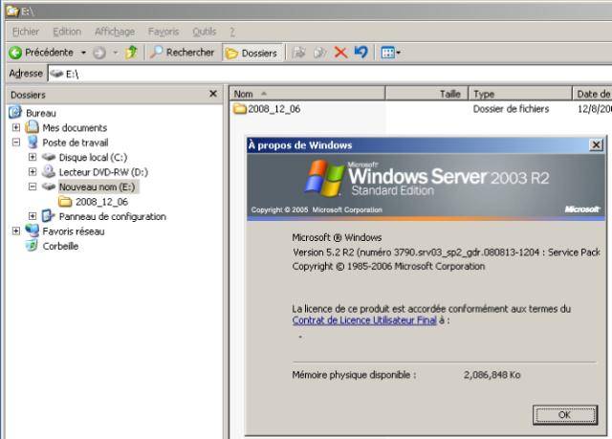The width and height of the screenshot is (612, 439).
Task: Open the Views dropdown icon
Action: pos(390,53)
